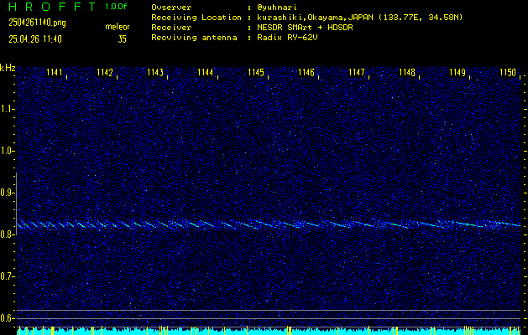528x335 pixels.
Task: Click the 'Receiving Location' label
Action: pyautogui.click(x=196, y=18)
